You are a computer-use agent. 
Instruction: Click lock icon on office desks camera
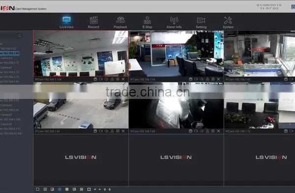coord(207,79)
